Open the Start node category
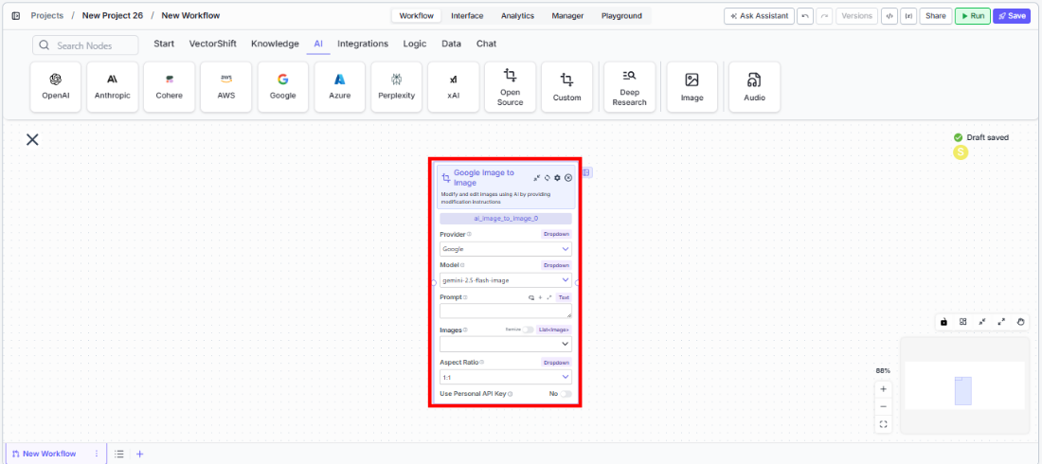Image resolution: width=1042 pixels, height=464 pixels. tap(164, 44)
